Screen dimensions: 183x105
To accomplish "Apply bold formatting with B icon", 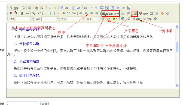I will 11,13.
